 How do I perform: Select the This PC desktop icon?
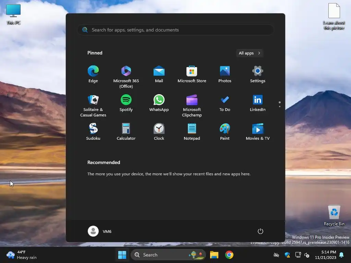point(13,14)
